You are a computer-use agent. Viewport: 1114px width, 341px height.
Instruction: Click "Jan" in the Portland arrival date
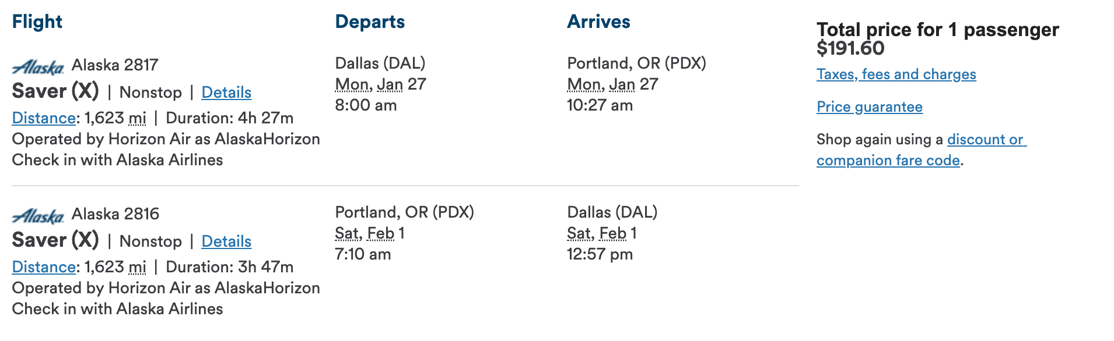[x=622, y=84]
